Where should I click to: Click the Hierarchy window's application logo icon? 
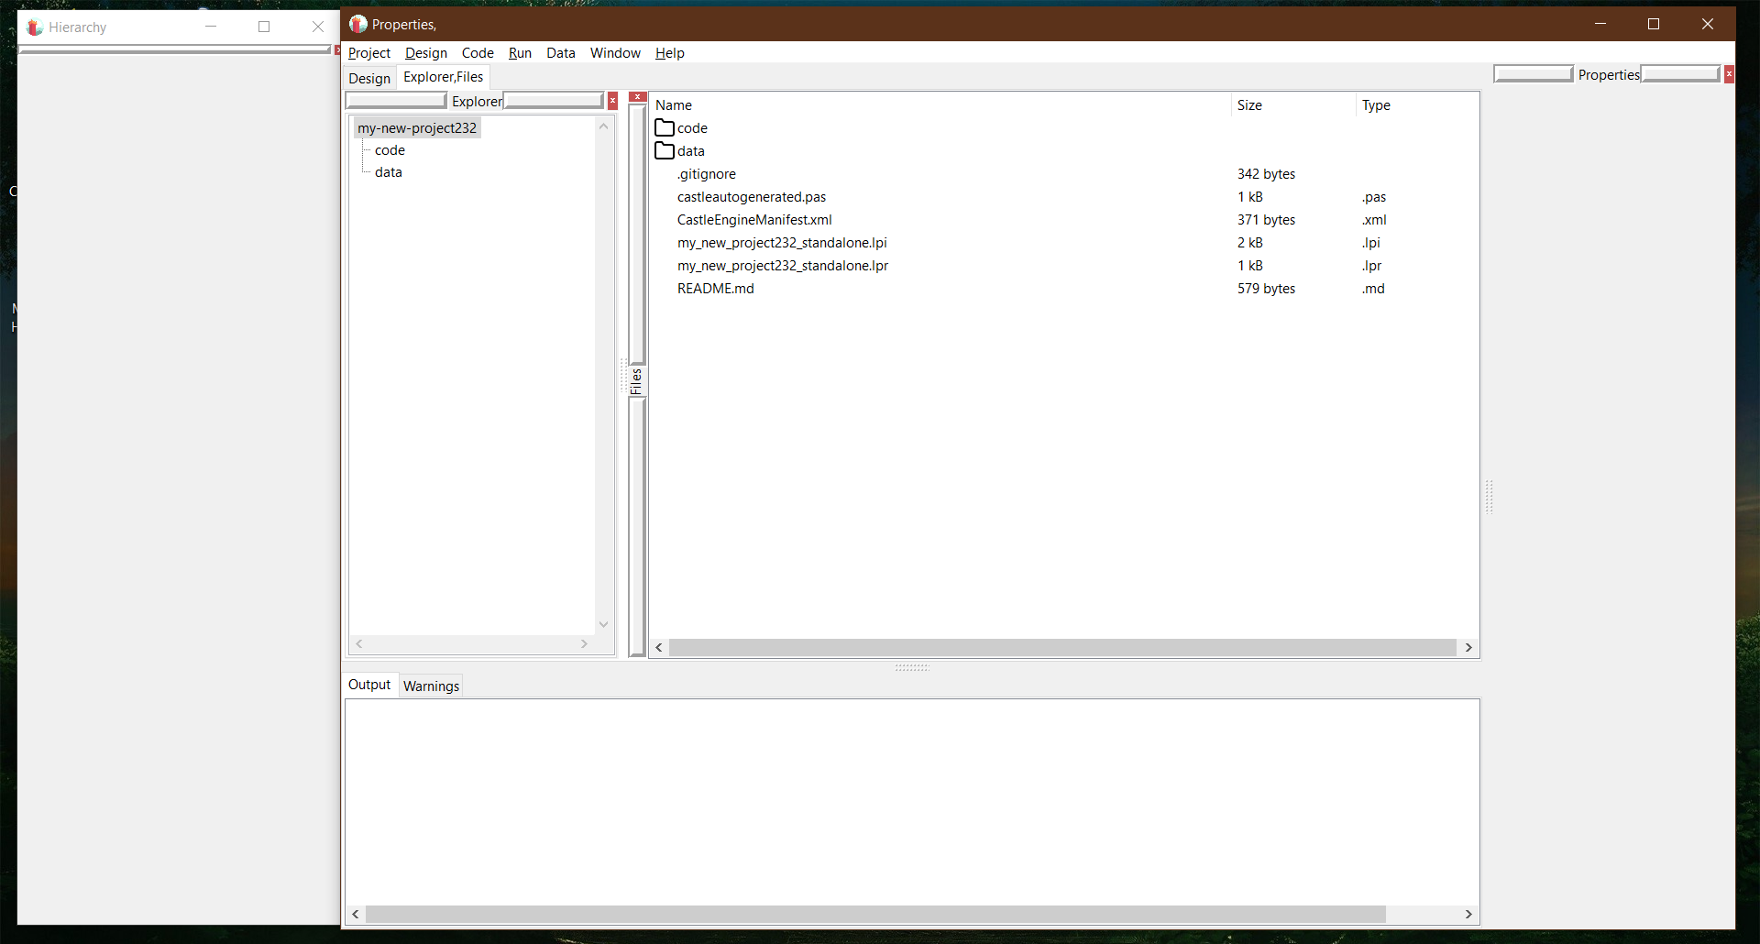pos(34,27)
